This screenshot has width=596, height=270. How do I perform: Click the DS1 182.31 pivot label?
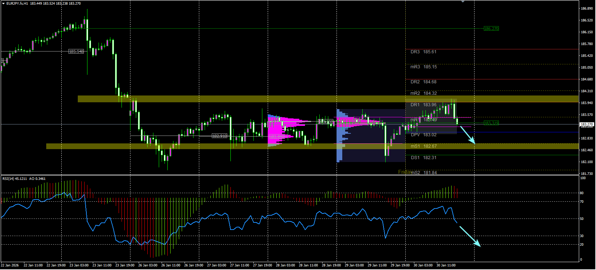[424, 158]
